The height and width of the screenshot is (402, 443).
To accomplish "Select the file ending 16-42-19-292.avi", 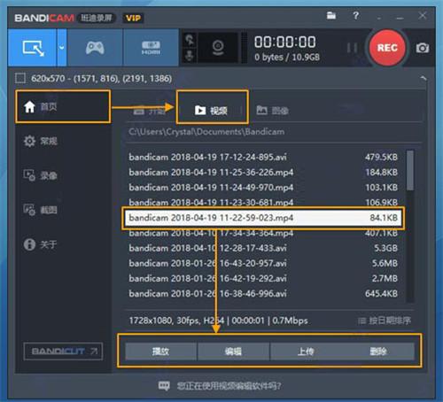I will click(263, 278).
